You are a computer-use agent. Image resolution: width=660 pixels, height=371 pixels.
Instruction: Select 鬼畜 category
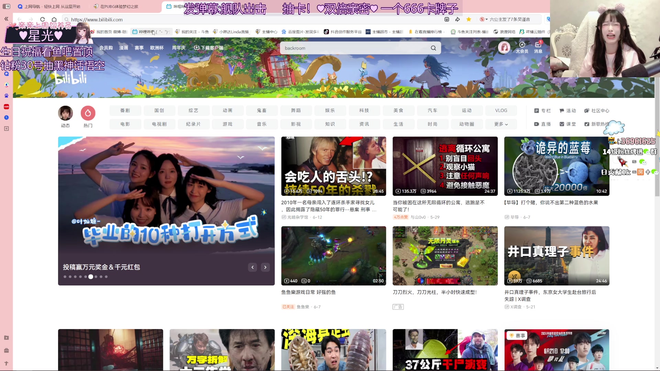tap(262, 111)
